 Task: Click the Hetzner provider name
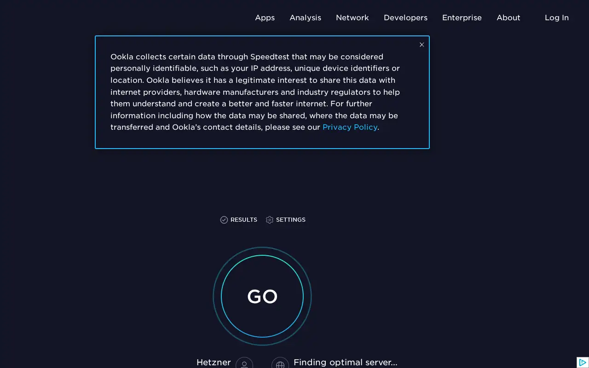(214, 362)
